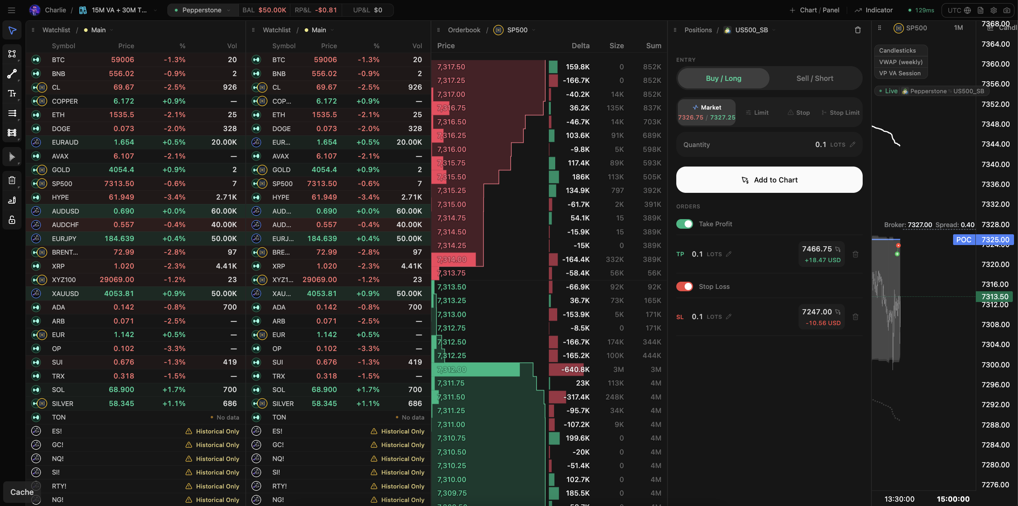Click the 7,312.00 orderbook price level

[x=451, y=369]
